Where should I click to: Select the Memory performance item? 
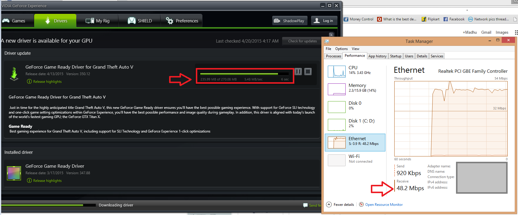coord(355,89)
